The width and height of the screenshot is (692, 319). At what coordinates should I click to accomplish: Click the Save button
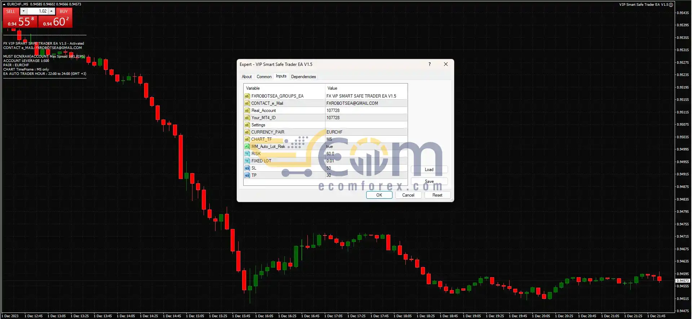[429, 181]
